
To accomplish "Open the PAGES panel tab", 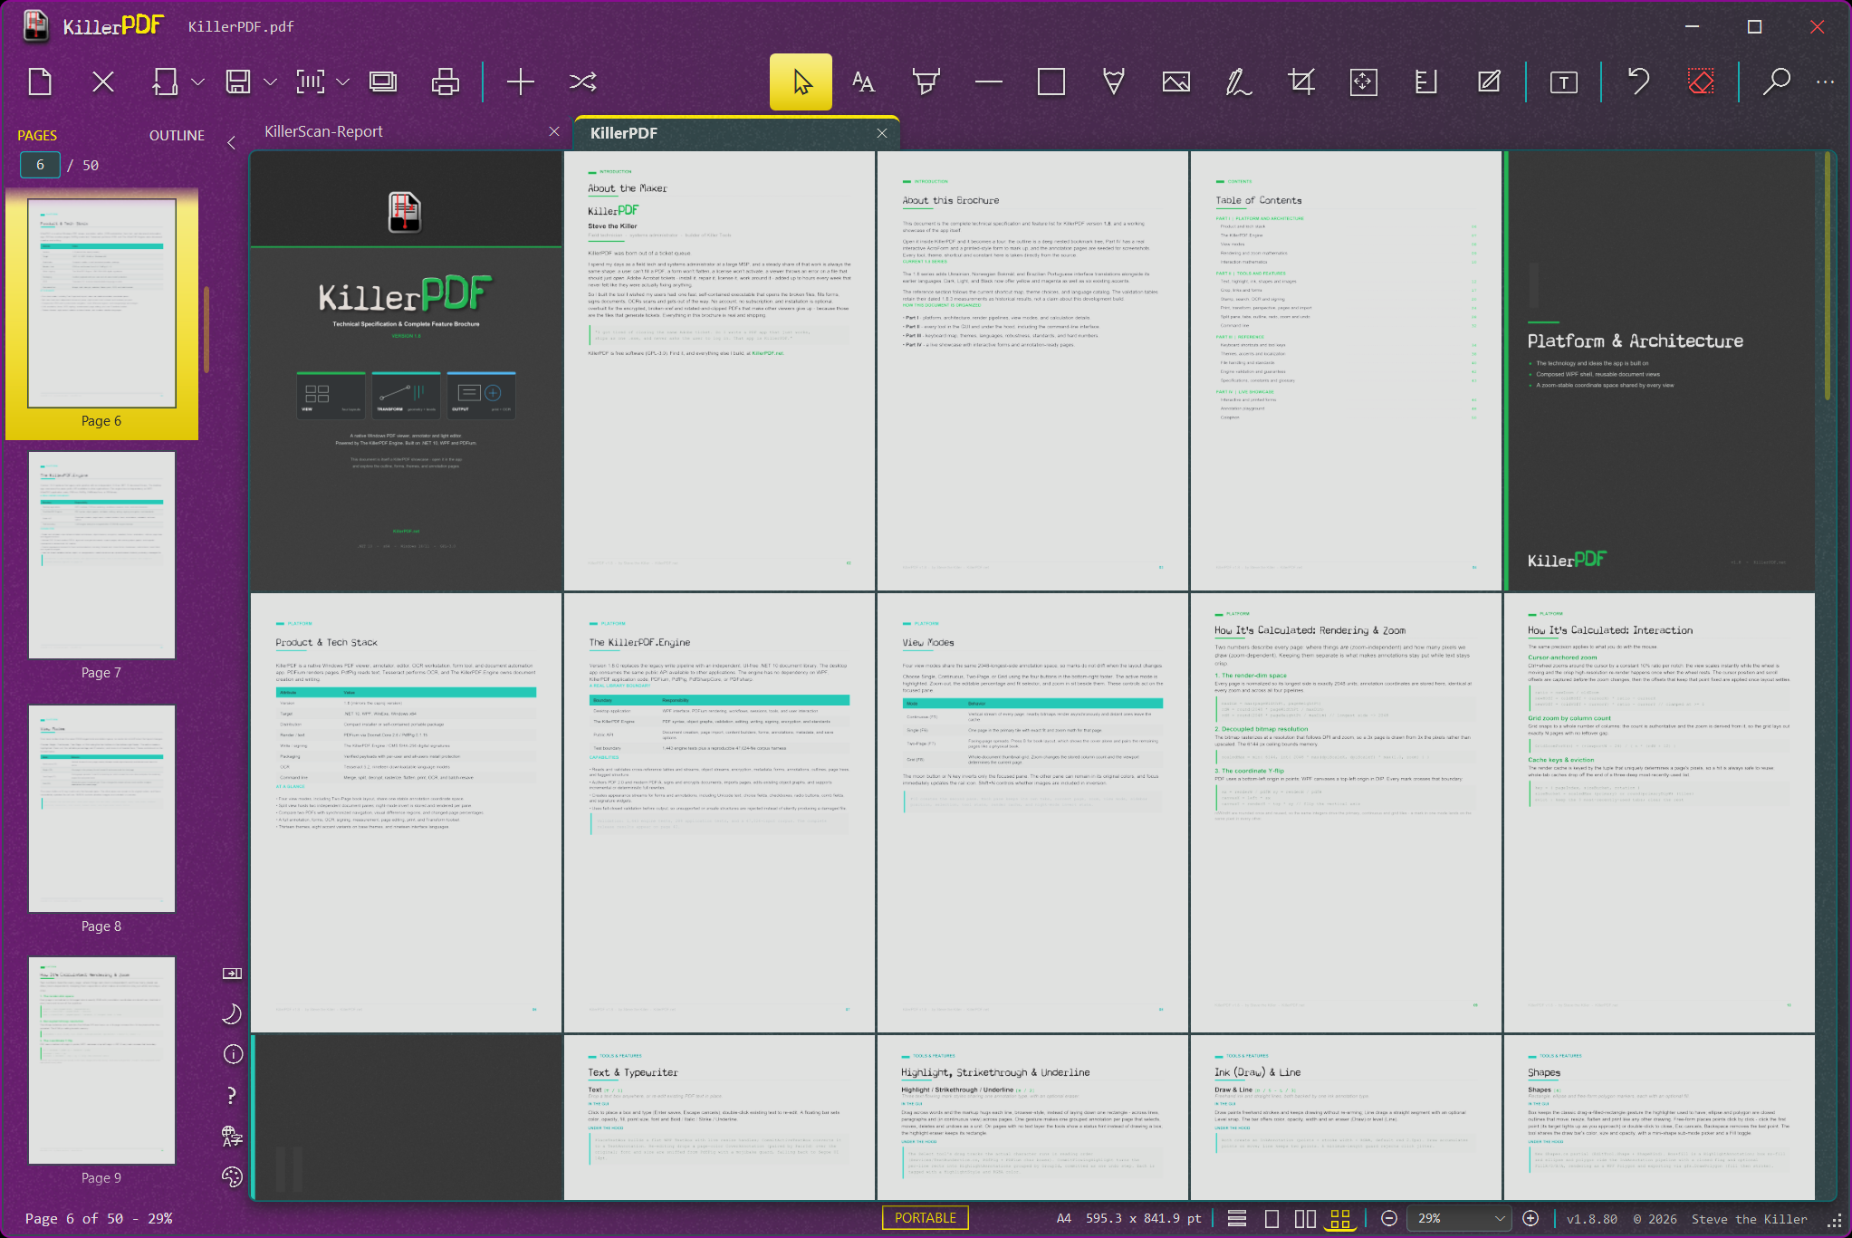I will (x=37, y=136).
